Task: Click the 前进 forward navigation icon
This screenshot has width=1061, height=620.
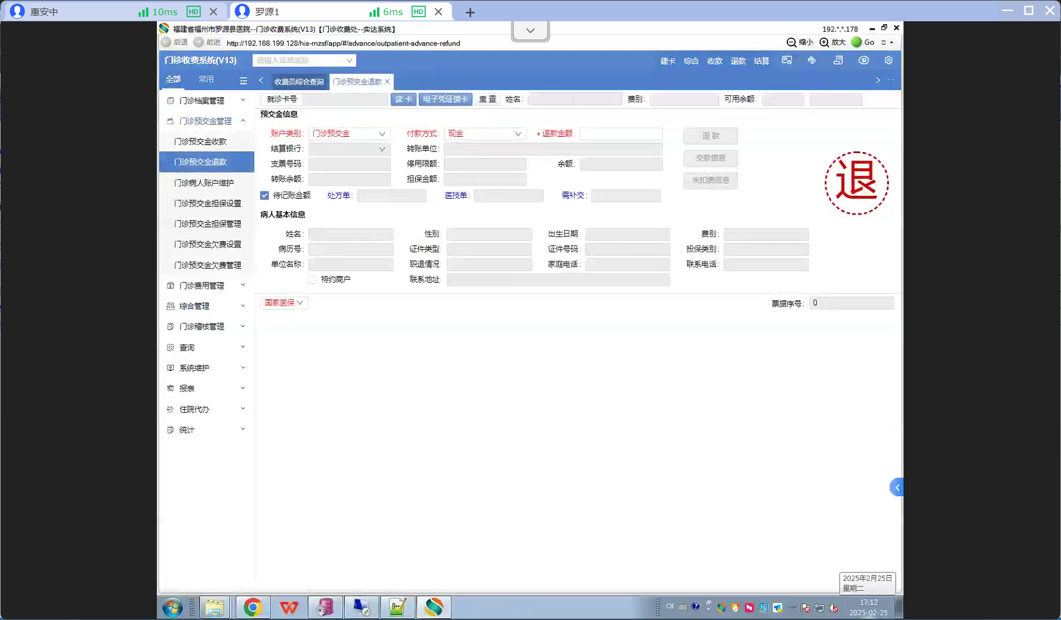Action: pos(198,43)
